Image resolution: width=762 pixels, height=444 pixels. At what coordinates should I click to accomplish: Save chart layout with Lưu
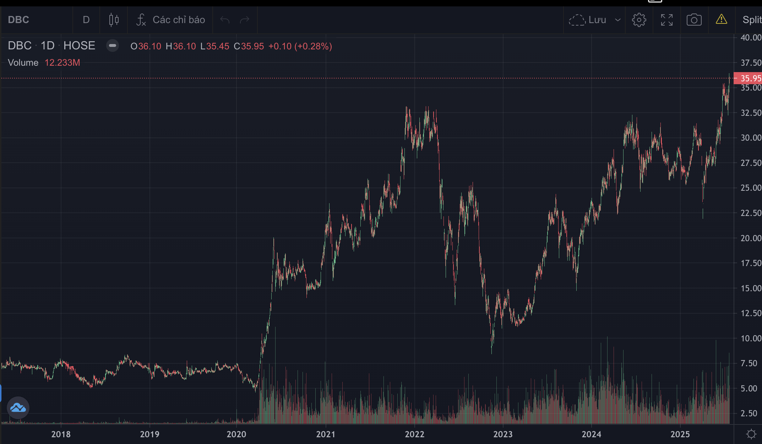point(588,20)
